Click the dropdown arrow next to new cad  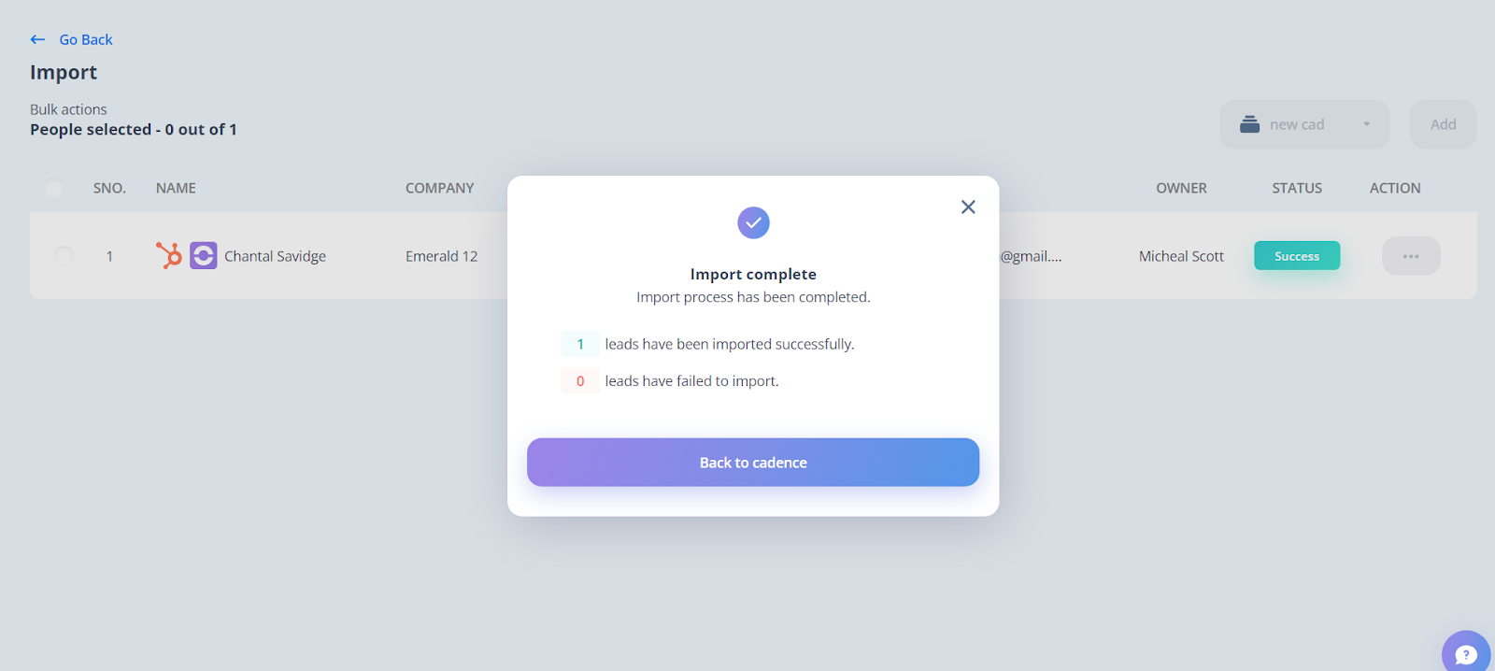tap(1366, 124)
